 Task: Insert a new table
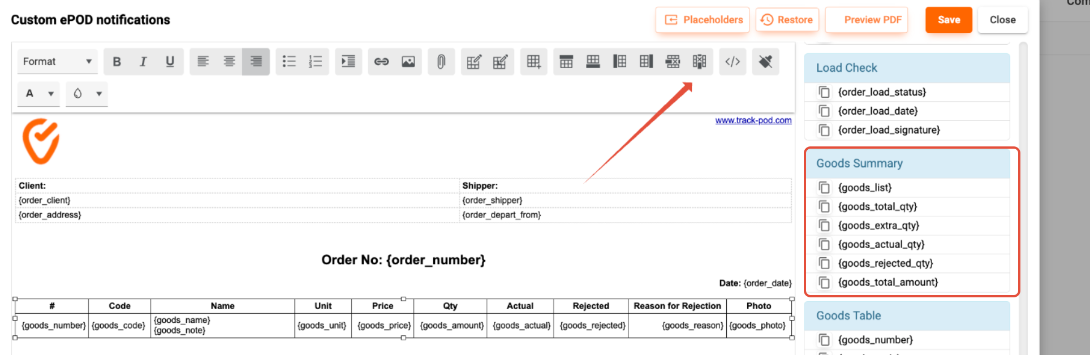point(533,62)
